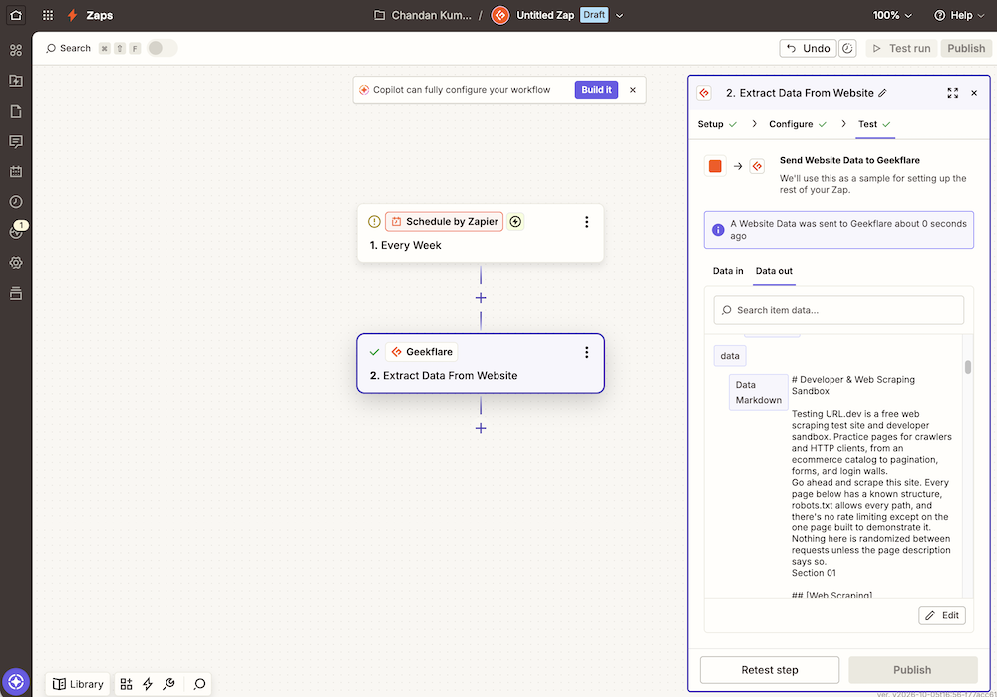Open the Library button
This screenshot has width=997, height=697.
78,684
